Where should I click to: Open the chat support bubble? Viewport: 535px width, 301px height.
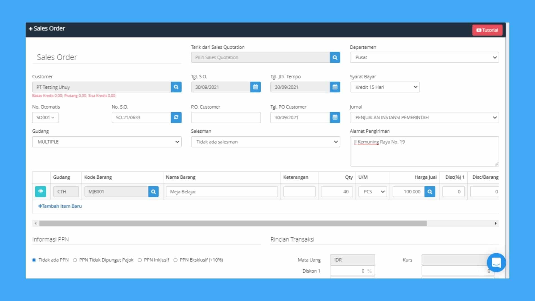pos(496,262)
